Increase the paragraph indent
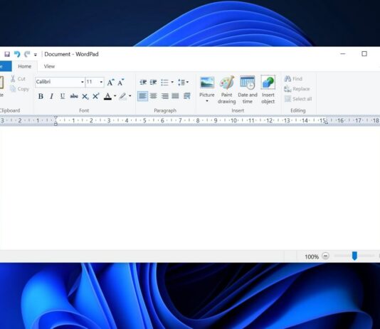This screenshot has height=329, width=380. point(153,82)
